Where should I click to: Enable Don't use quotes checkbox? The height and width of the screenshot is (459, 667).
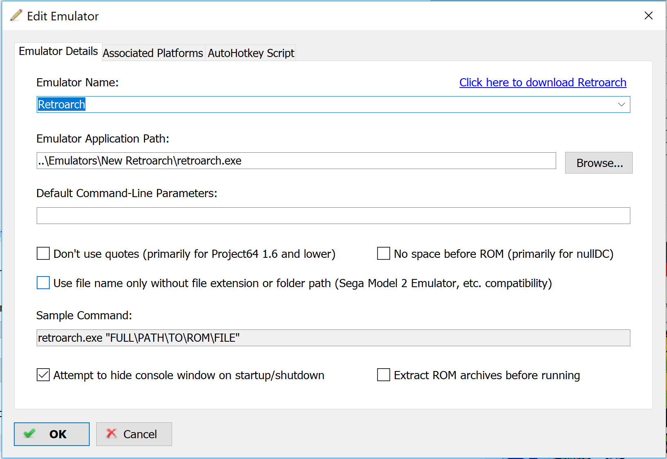point(43,253)
